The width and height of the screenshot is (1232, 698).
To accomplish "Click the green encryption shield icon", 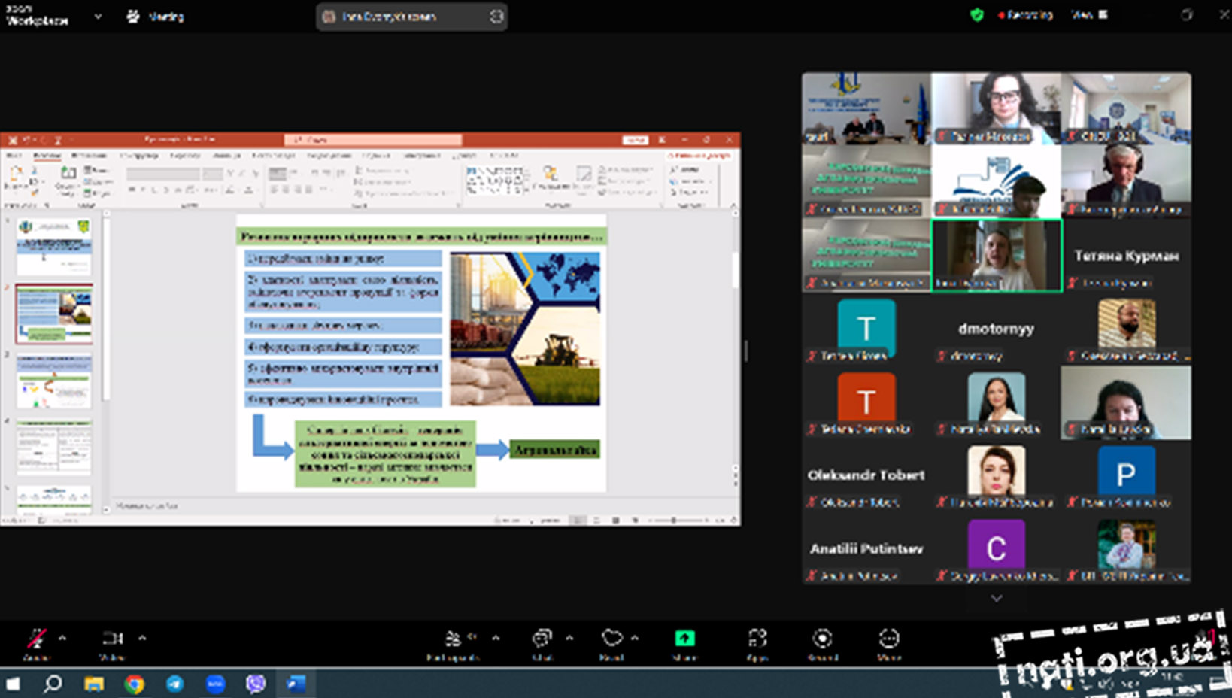I will click(x=976, y=15).
